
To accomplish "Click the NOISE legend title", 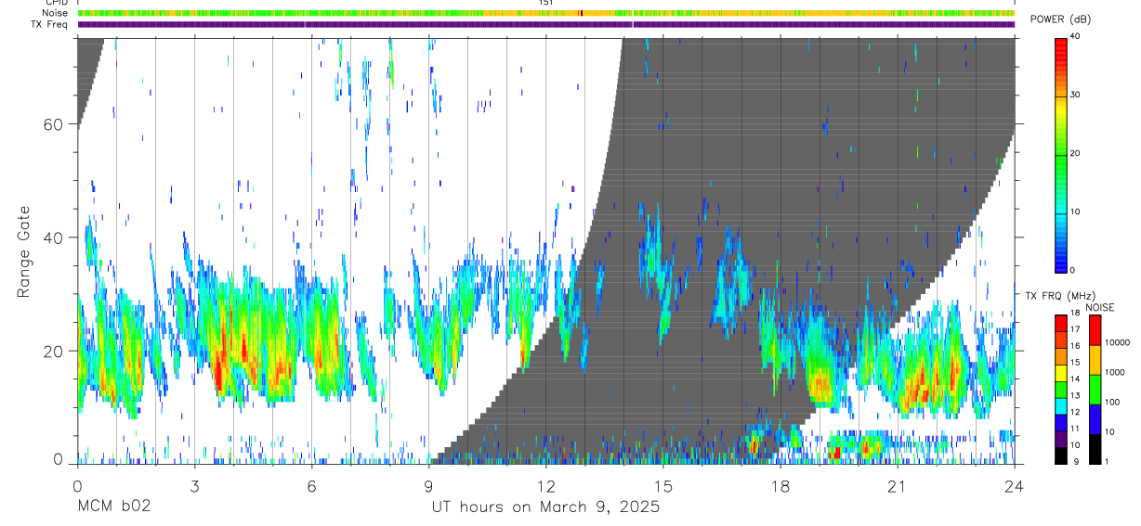I will (x=1099, y=307).
